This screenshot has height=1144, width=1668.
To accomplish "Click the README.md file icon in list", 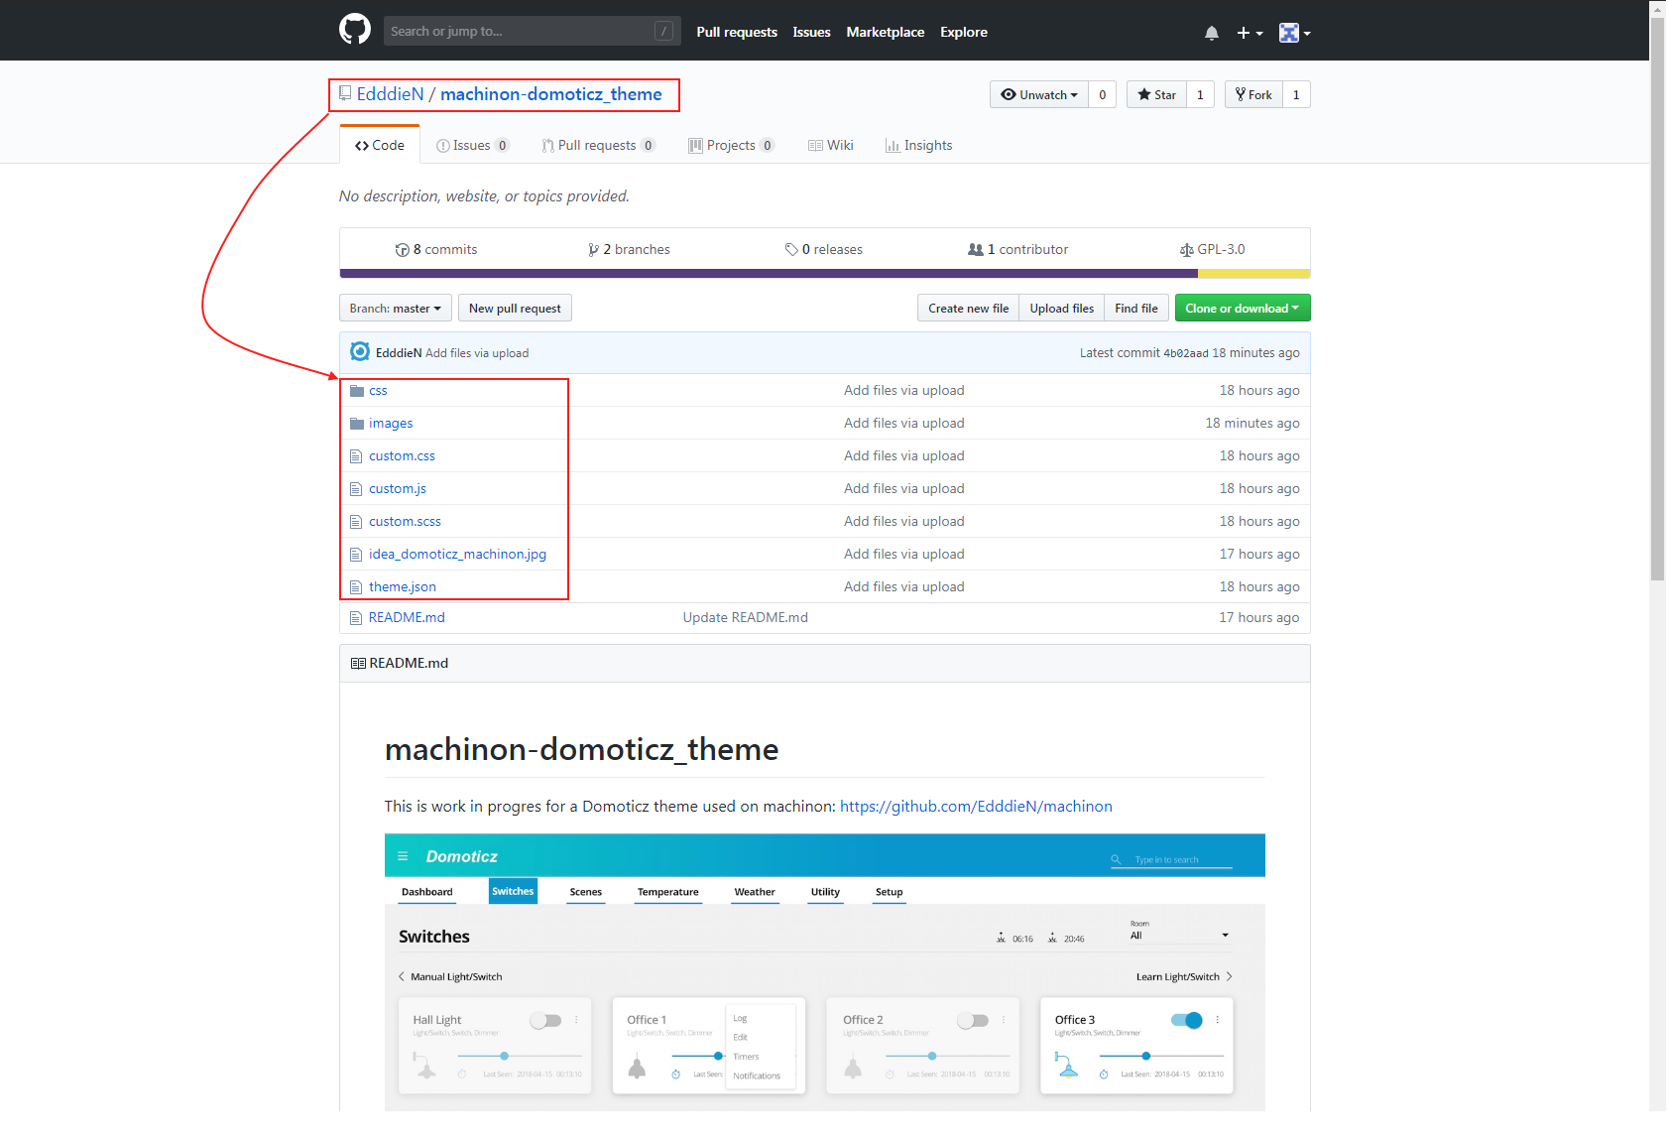I will (x=356, y=618).
